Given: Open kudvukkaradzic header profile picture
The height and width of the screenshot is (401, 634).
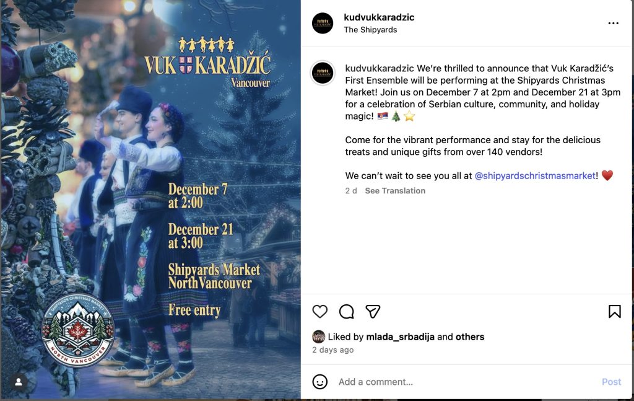Looking at the screenshot, I should [323, 23].
